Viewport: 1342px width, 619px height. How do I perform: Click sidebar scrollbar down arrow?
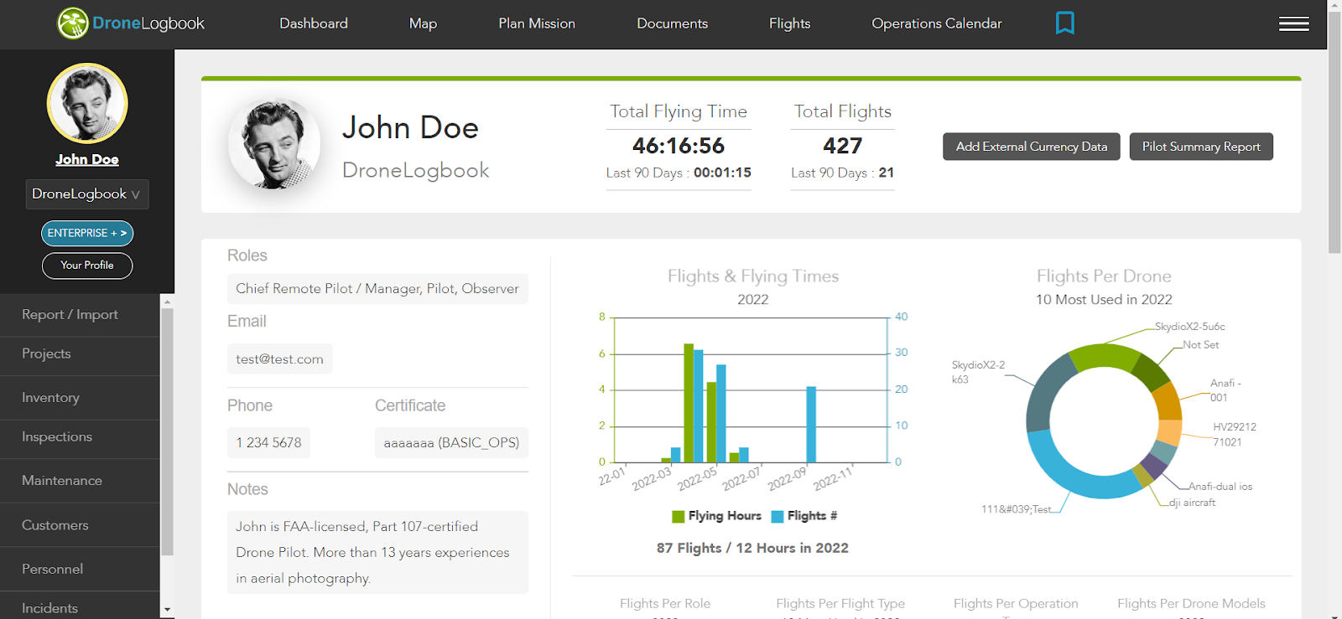pyautogui.click(x=167, y=610)
